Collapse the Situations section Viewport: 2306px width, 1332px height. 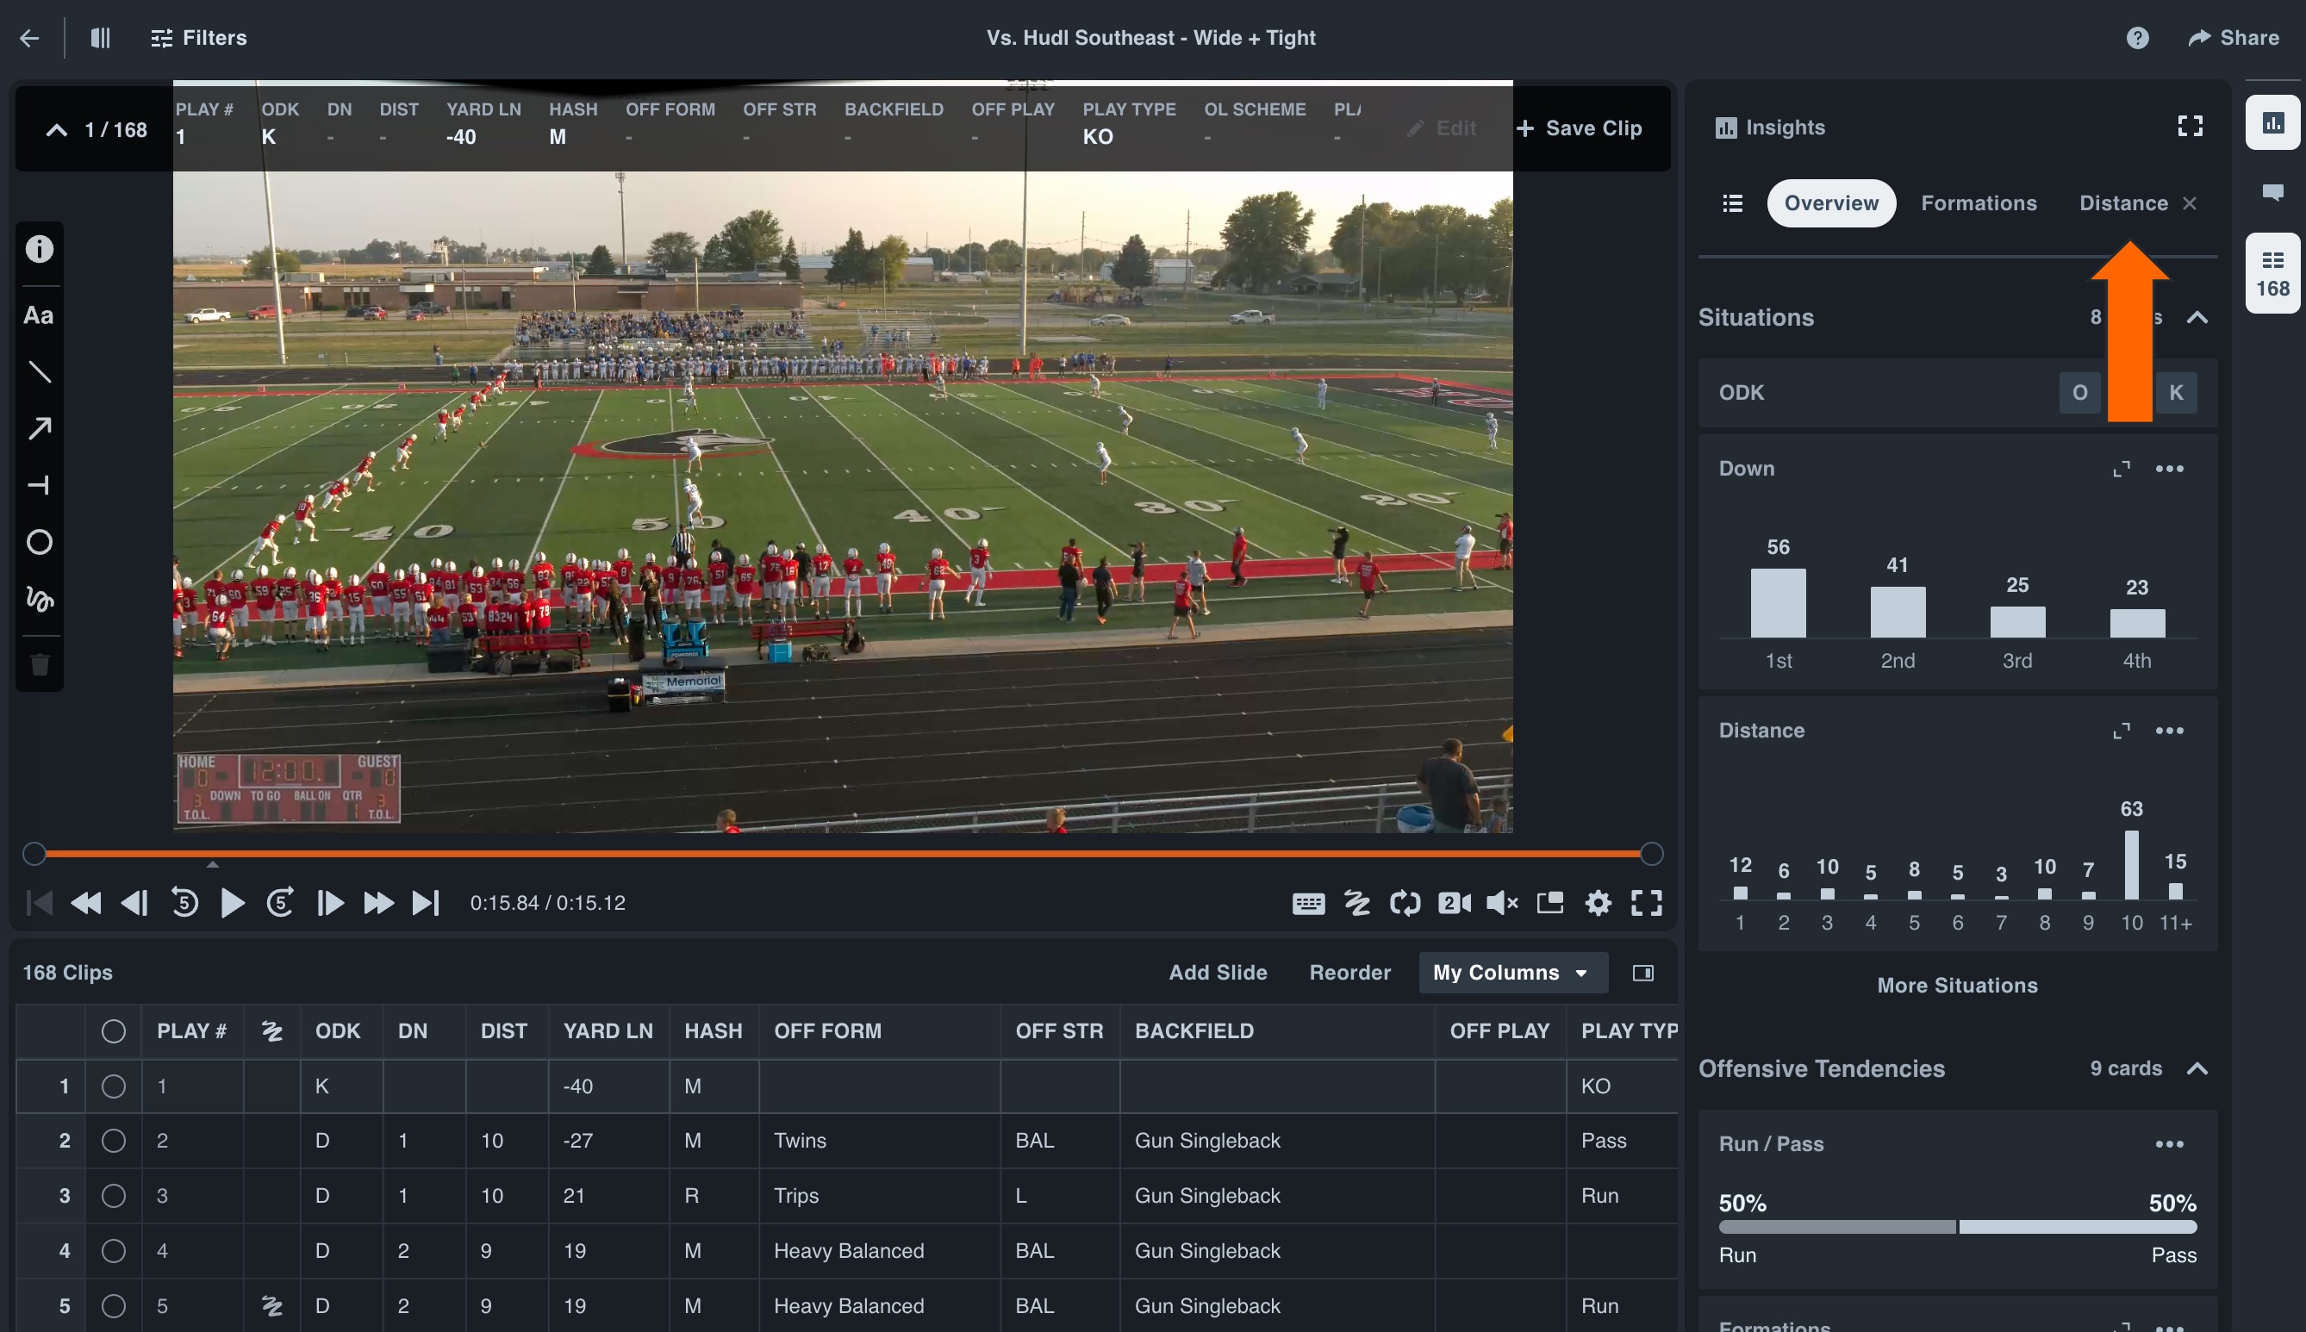click(2198, 317)
